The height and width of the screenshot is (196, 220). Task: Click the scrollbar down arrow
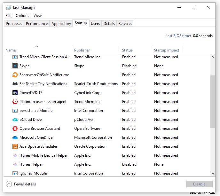point(213,174)
